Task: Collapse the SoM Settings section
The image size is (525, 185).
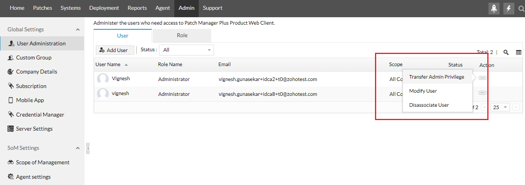Action: [78, 148]
